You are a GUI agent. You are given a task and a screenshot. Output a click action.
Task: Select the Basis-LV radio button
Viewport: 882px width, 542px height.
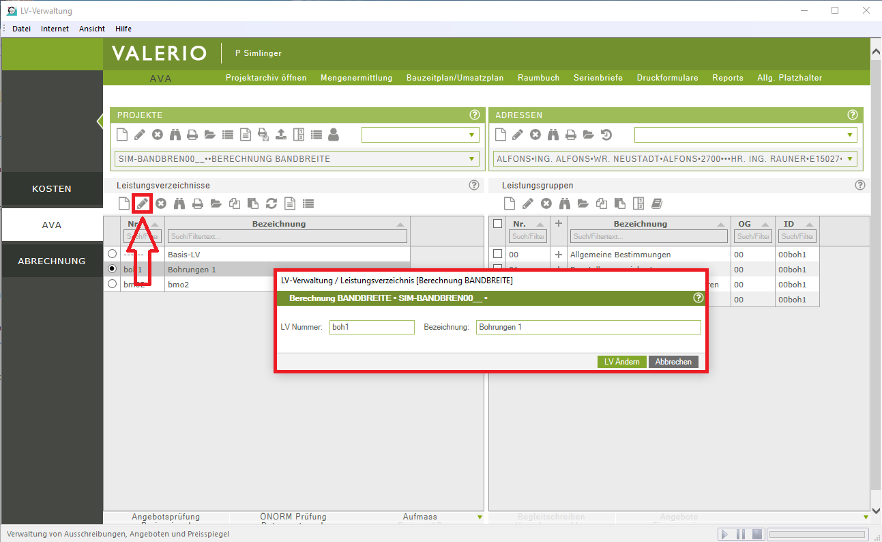(113, 254)
